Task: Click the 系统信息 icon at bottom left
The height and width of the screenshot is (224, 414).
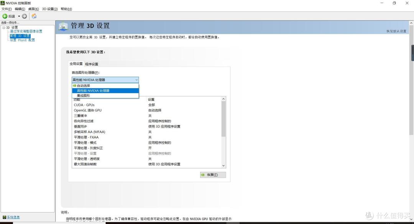Action: (x=4, y=217)
